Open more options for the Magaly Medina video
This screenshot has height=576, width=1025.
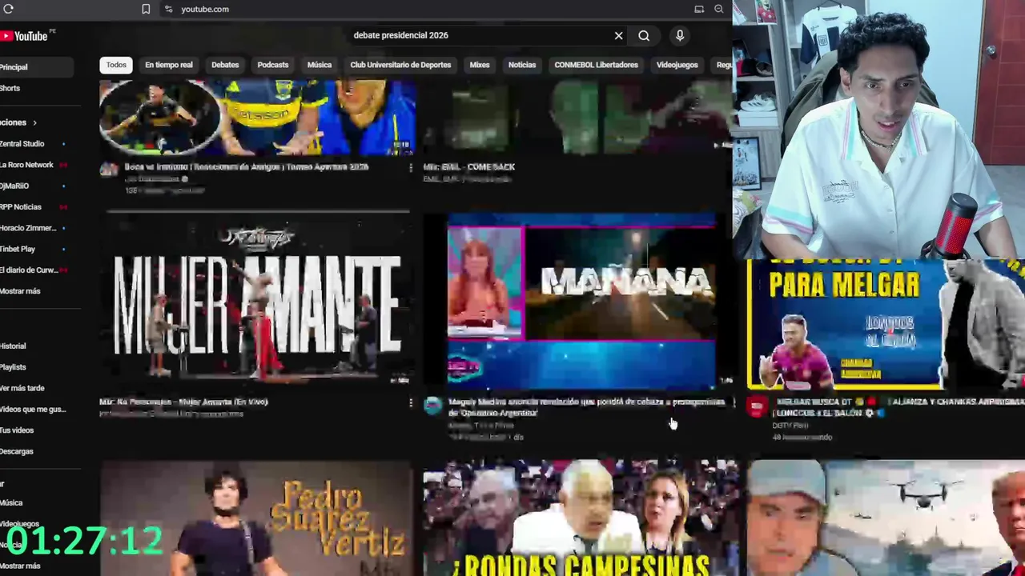point(733,402)
